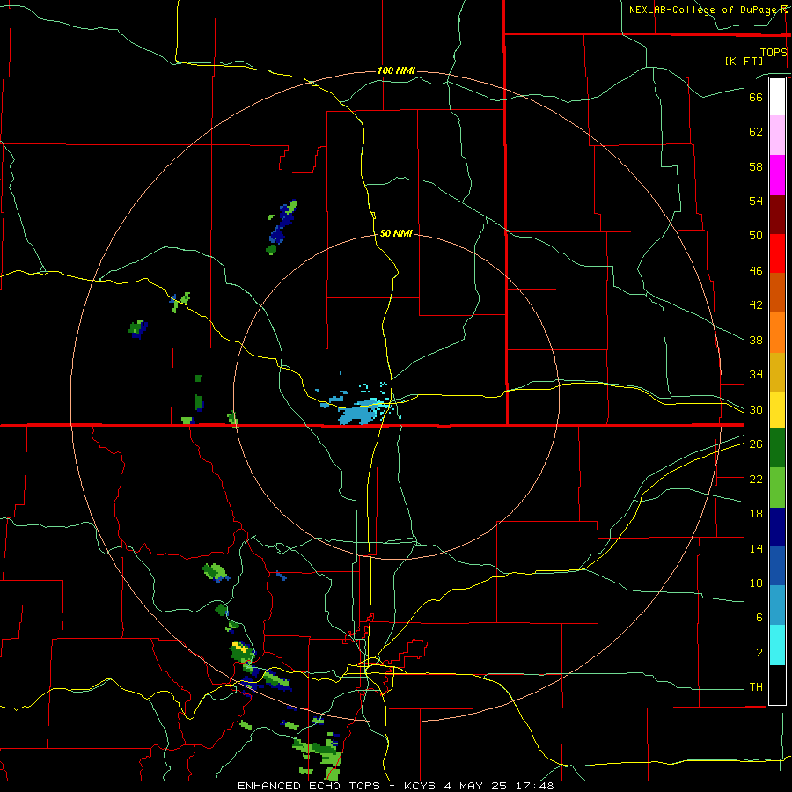The image size is (792, 792).
Task: Click the '17:48' timestamp
Action: [x=535, y=786]
